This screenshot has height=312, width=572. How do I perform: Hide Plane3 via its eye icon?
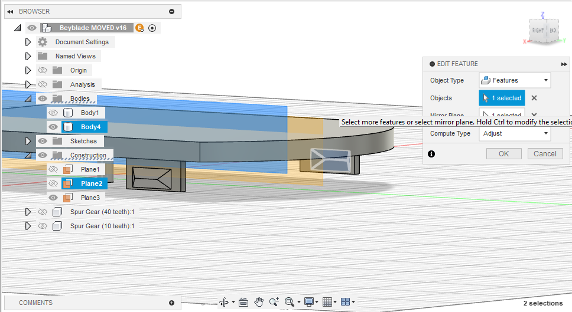pyautogui.click(x=53, y=198)
